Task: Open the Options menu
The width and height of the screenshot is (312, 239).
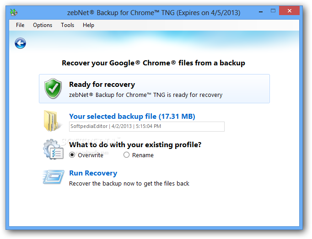Action: 43,25
